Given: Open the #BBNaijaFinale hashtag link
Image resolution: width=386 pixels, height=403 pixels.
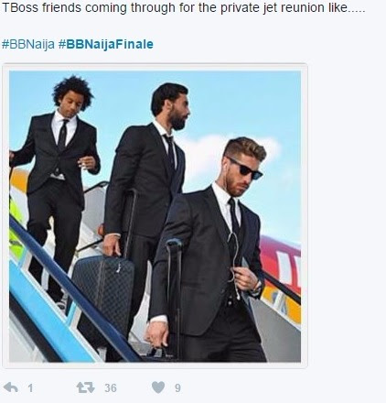Looking at the screenshot, I should point(105,44).
